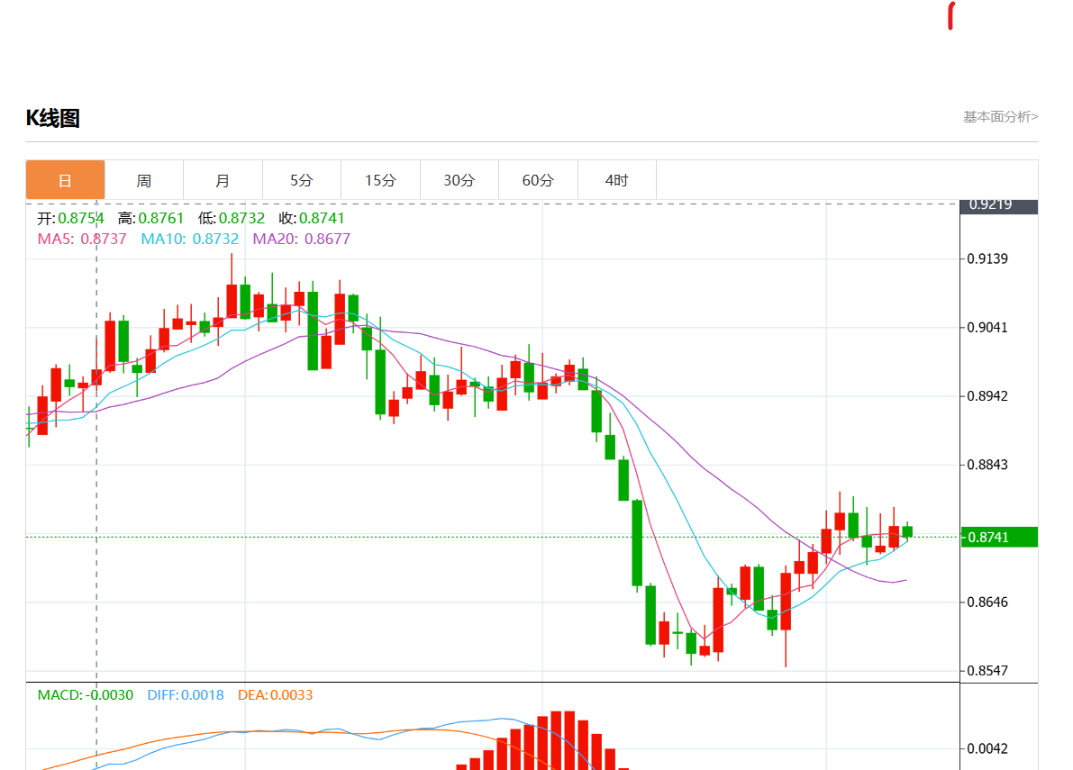This screenshot has width=1073, height=770.
Task: Click the DIFF:0.0018 indicator label
Action: point(186,694)
